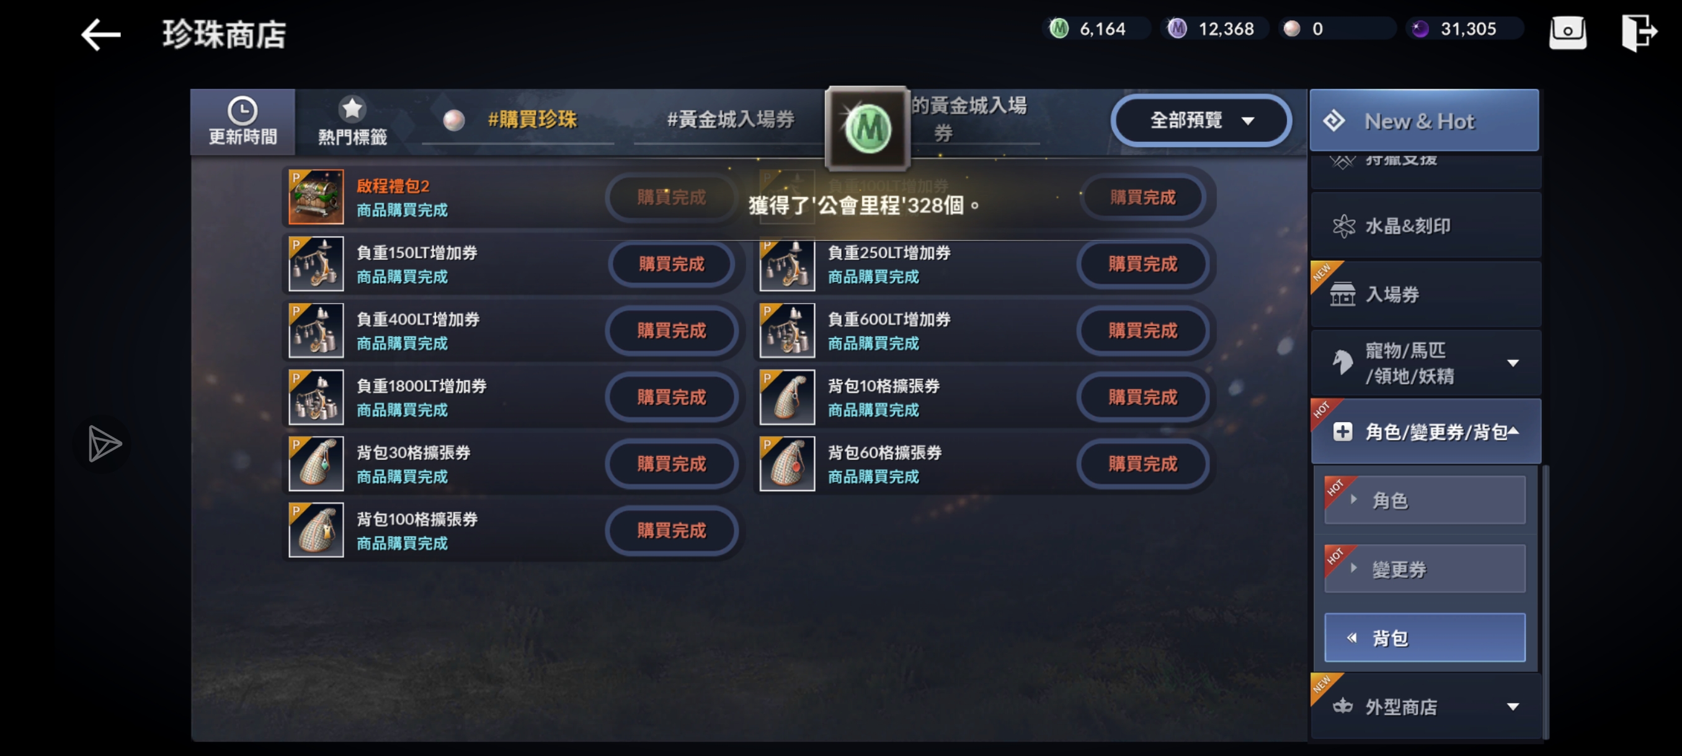1682x756 pixels.
Task: Go back with the arrow icon
Action: pyautogui.click(x=100, y=35)
